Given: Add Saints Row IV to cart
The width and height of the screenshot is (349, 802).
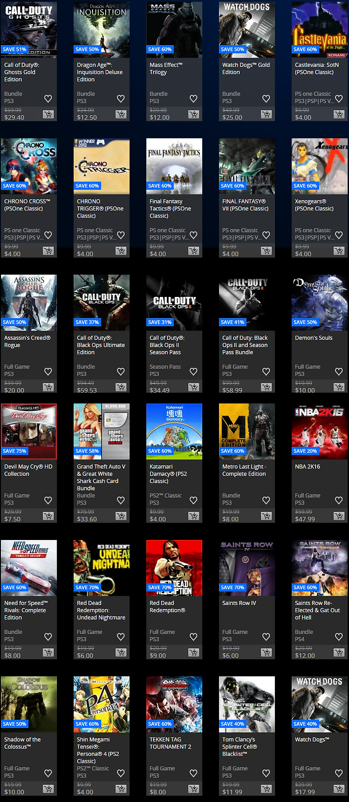Looking at the screenshot, I should tap(267, 653).
